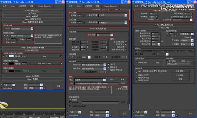The width and height of the screenshot is (197, 118).
Task: Expand the V-Ray:: 摄像机 rollout
Action: [x=32, y=79]
